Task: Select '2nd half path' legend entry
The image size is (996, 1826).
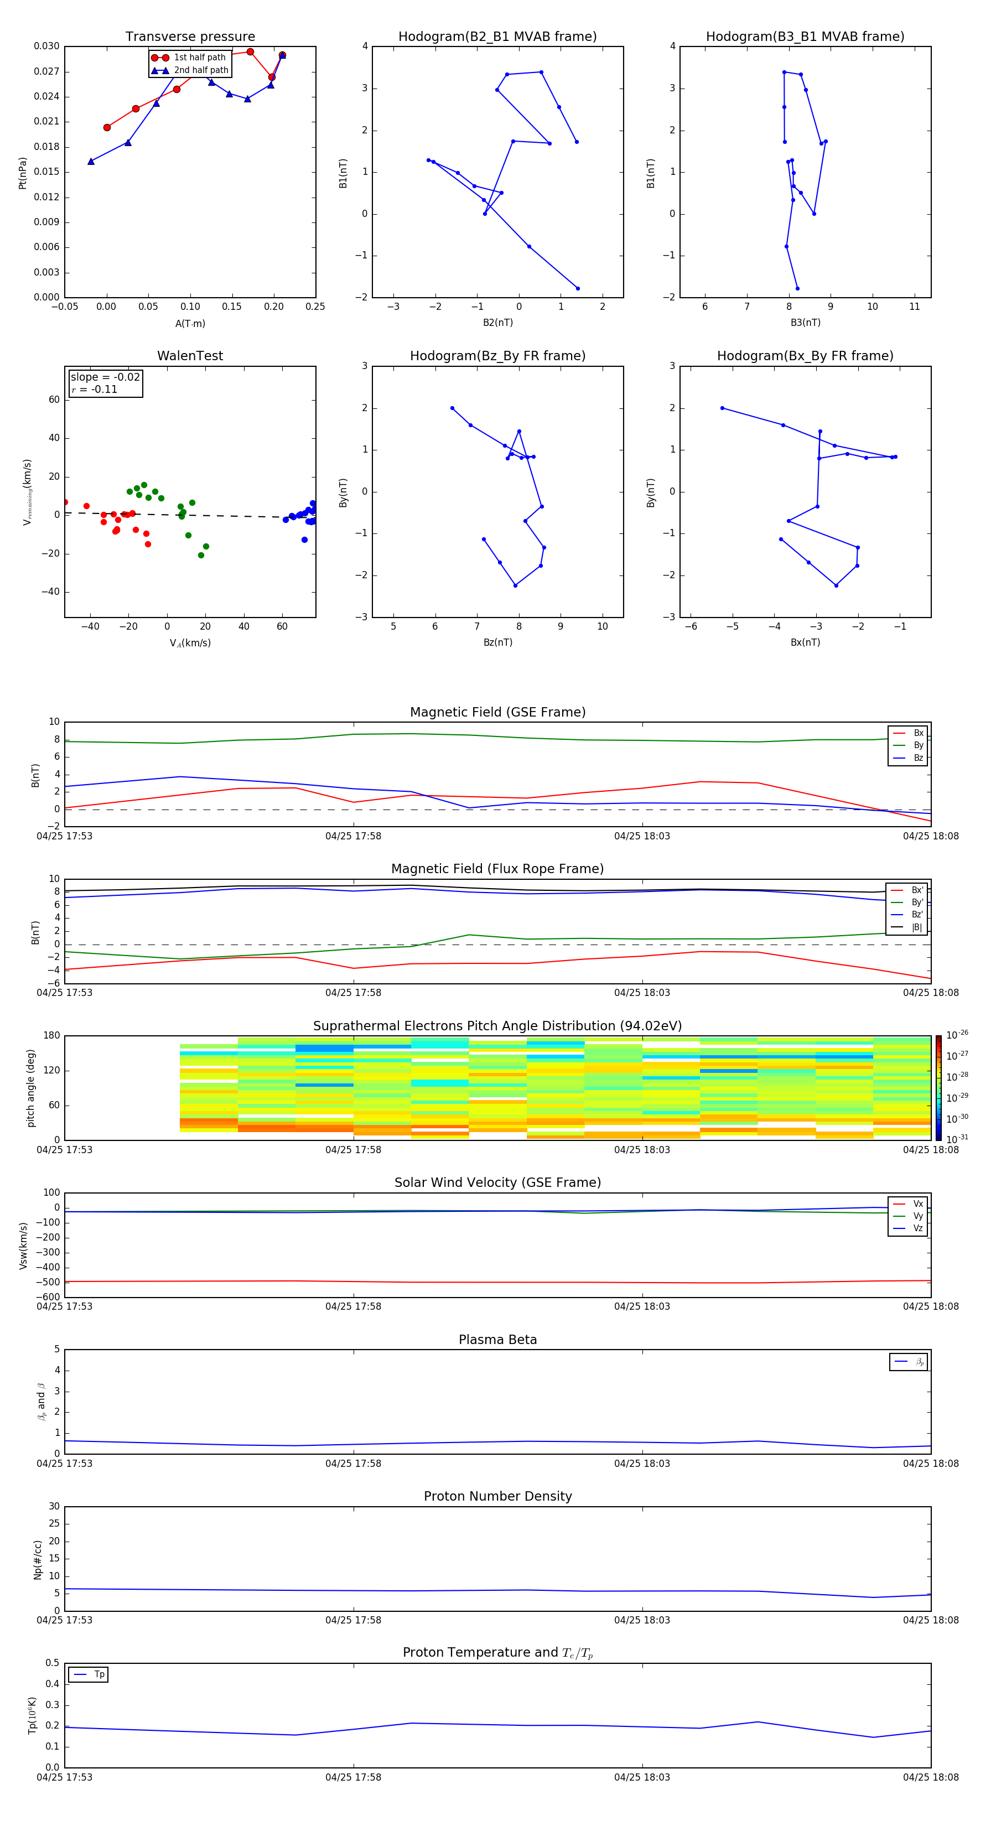Action: click(190, 70)
